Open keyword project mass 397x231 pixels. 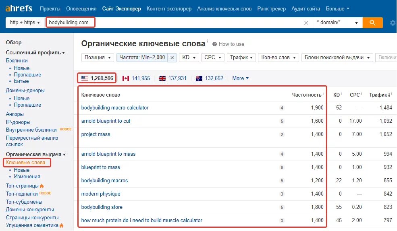(96, 134)
